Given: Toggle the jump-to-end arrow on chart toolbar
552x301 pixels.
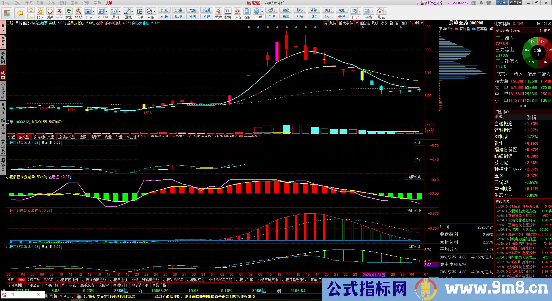Looking at the screenshot, I should [x=417, y=23].
